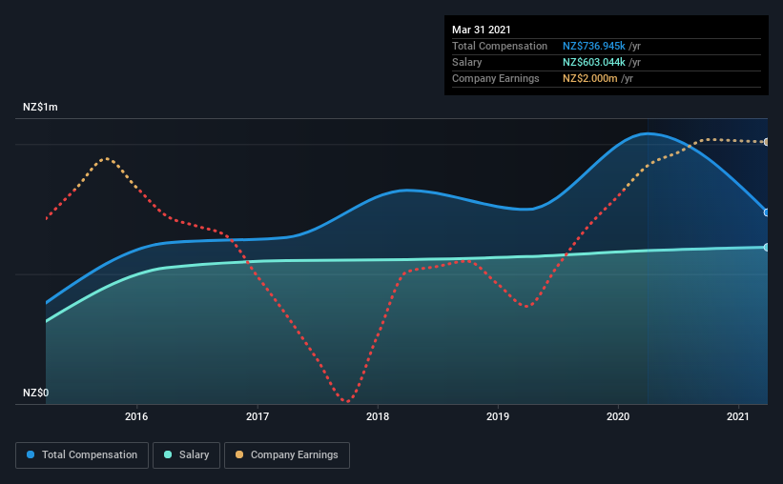Click the NZ$736.945k total compensation value
The width and height of the screenshot is (783, 484).
(594, 46)
